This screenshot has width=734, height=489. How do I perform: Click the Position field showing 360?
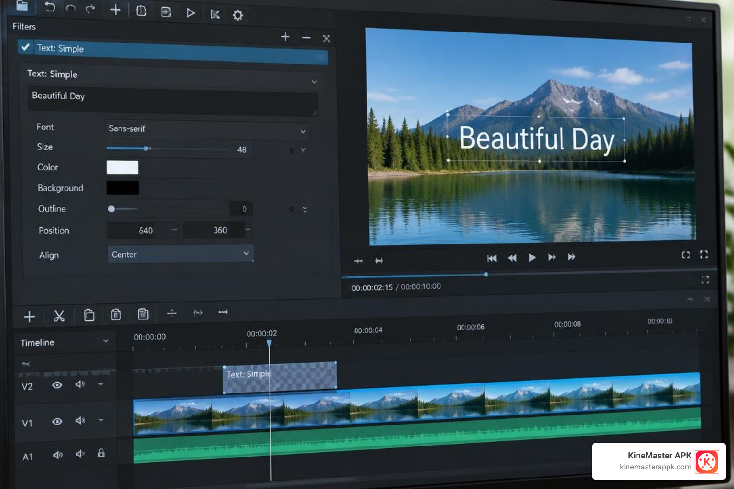[x=217, y=230]
